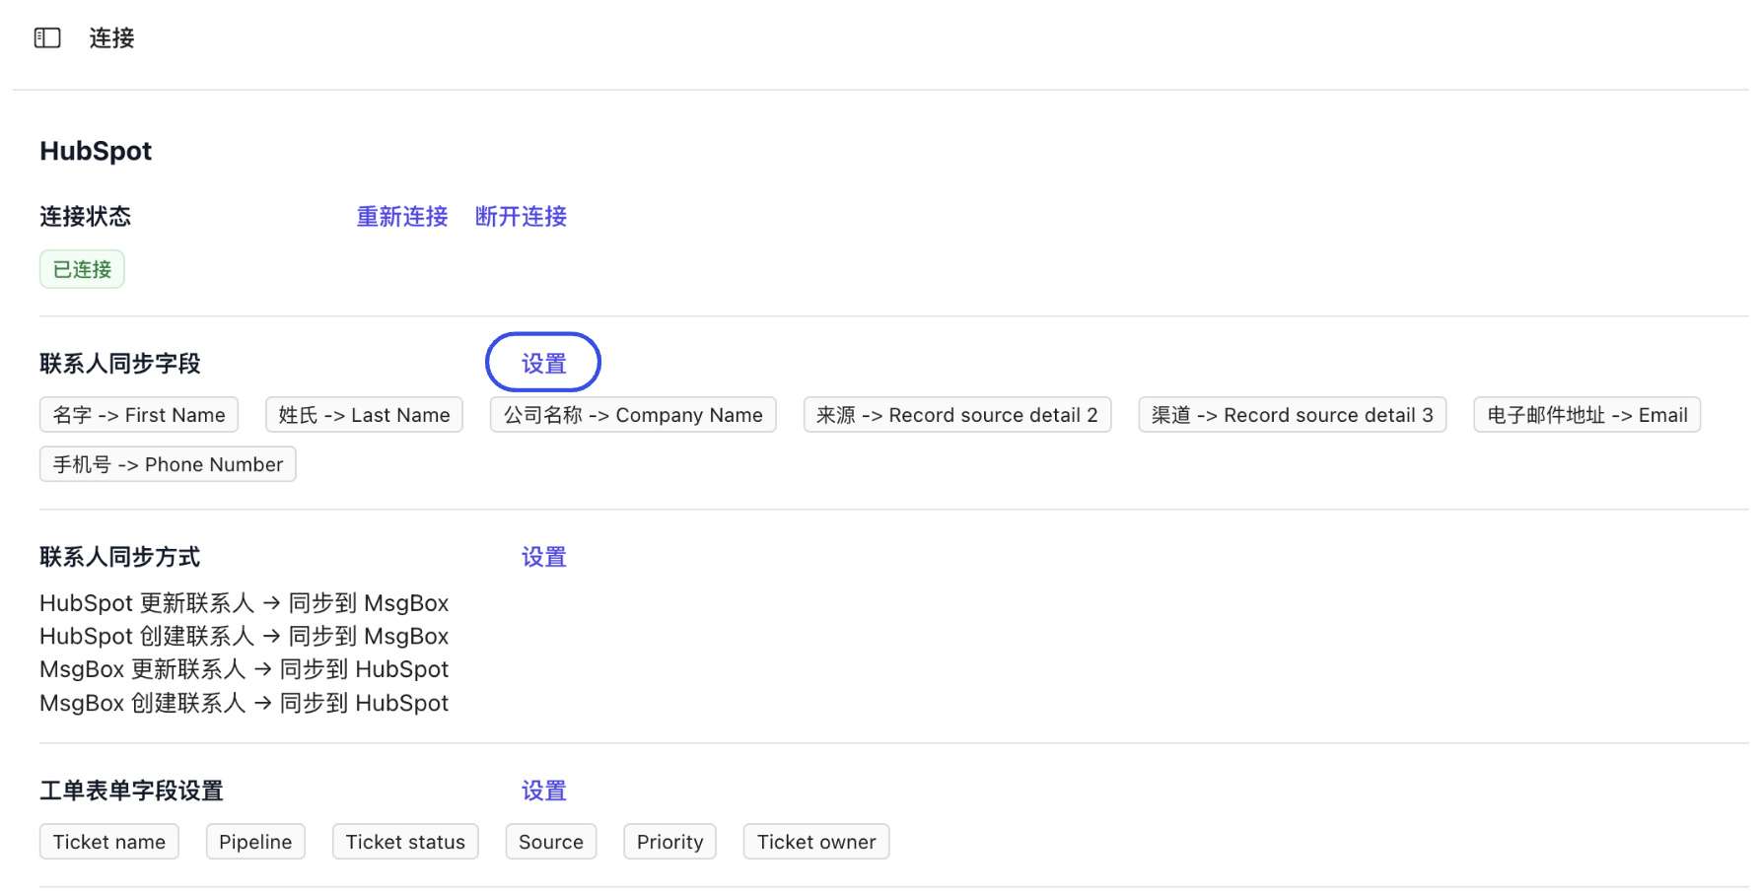Open contact sync fields settings via circled 设置 link
The height and width of the screenshot is (895, 1757).
(542, 362)
